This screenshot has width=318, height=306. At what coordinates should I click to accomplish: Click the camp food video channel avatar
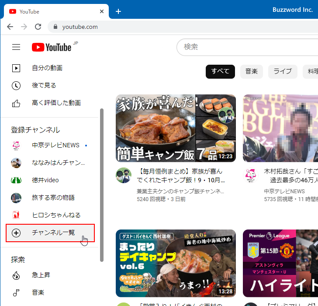tap(124, 175)
